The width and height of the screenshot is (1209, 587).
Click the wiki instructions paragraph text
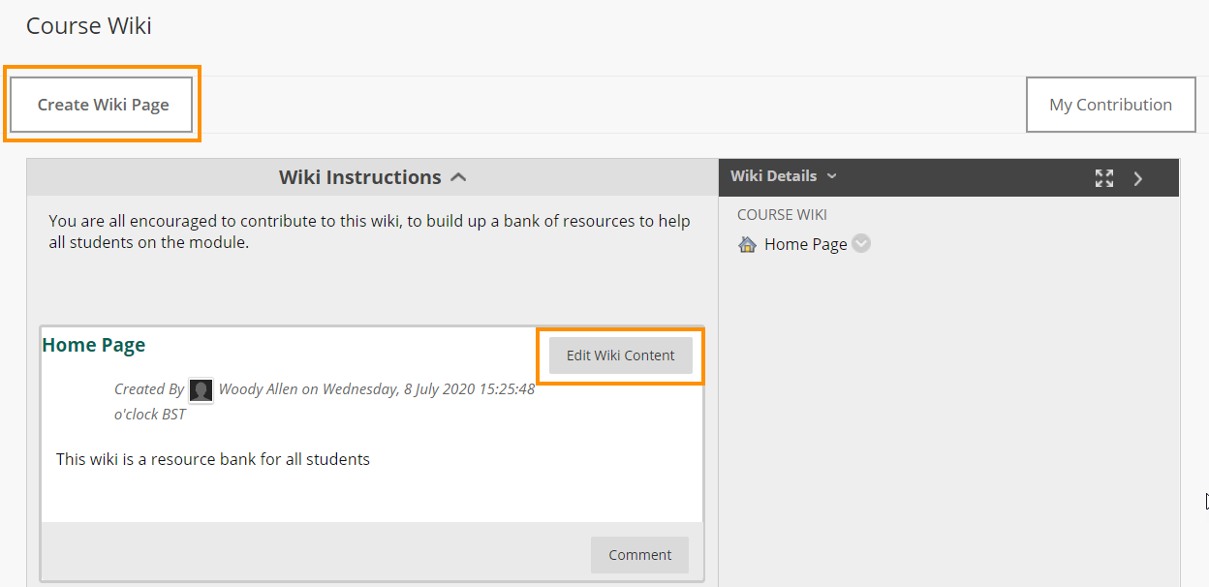[x=370, y=232]
